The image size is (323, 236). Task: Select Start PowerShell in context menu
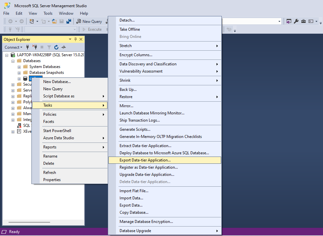[70, 130]
